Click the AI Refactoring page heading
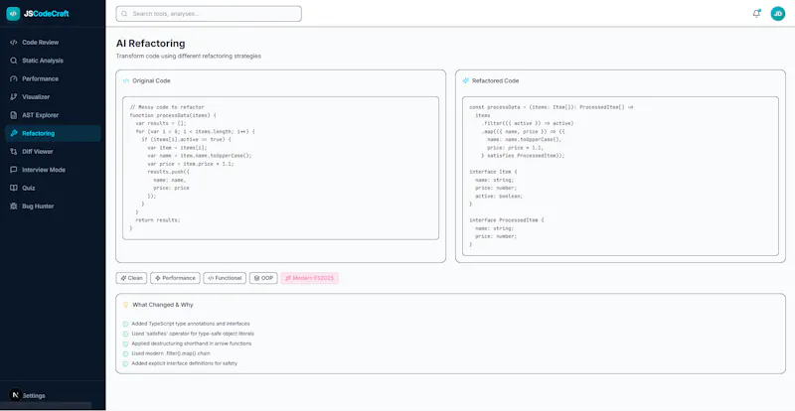Screen dimensions: 795x411 151,44
